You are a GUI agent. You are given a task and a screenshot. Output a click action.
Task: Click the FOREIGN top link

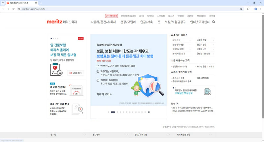point(150,16)
